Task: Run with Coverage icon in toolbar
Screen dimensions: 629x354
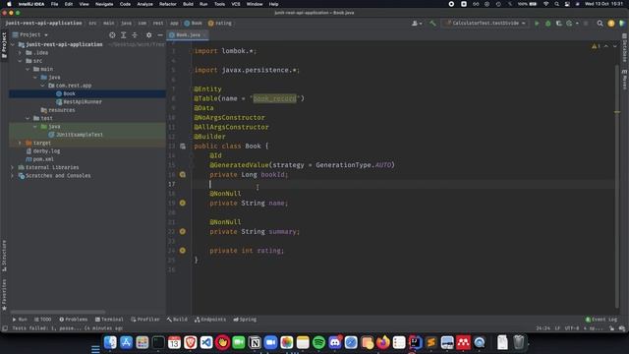Action: tap(559, 24)
